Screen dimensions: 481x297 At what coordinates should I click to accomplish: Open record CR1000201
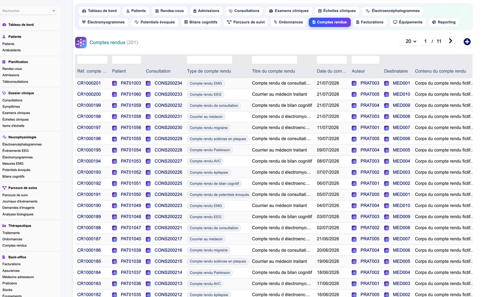[89, 83]
